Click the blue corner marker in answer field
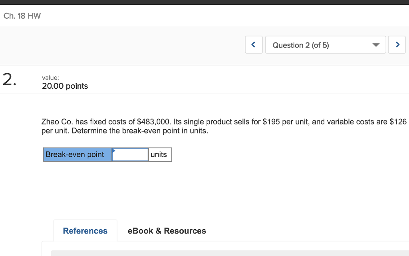The image size is (409, 256). tap(114, 150)
